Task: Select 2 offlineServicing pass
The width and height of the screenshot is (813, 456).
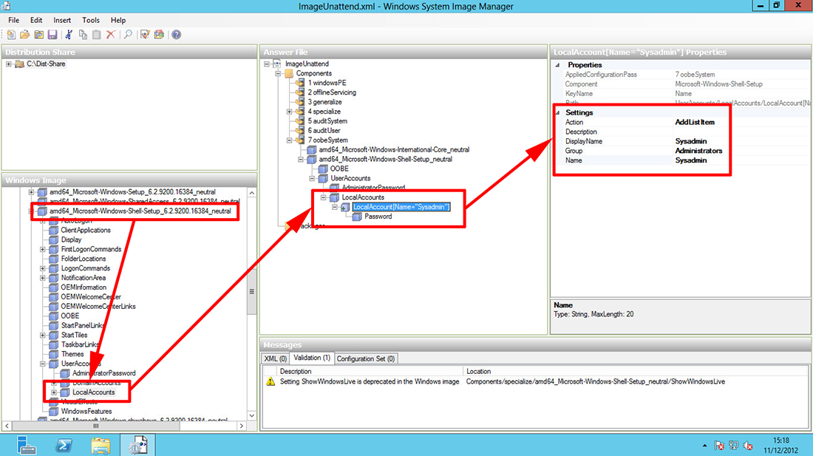Action: [332, 93]
